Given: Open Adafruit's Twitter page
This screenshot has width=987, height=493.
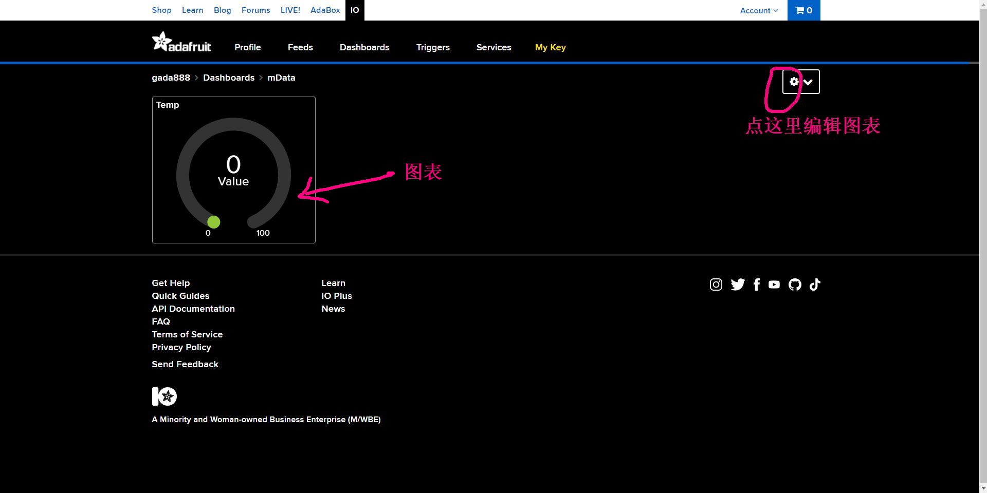Looking at the screenshot, I should (x=738, y=285).
